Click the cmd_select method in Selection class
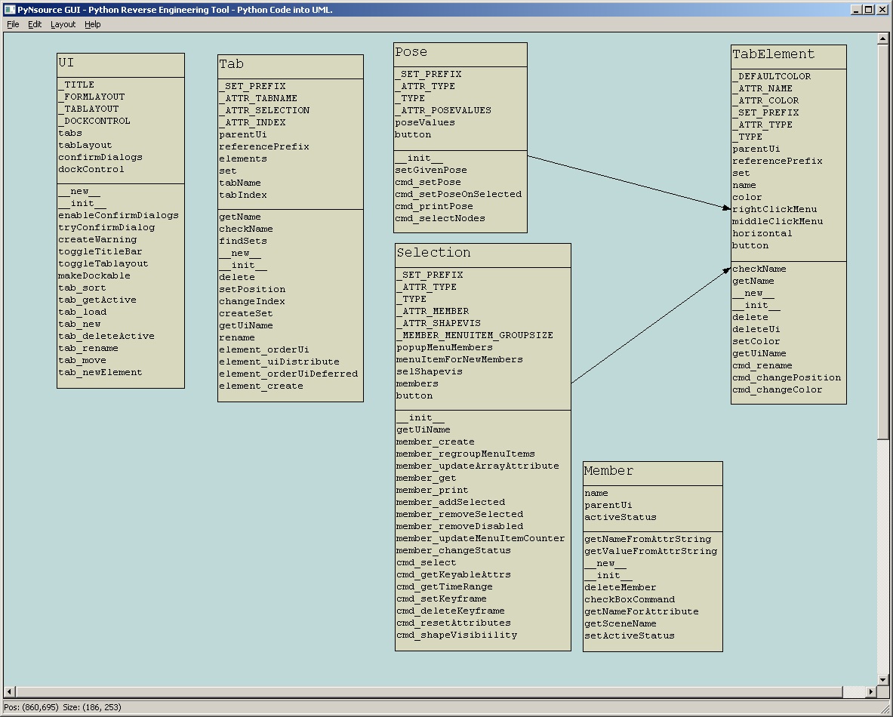Screen dimensions: 893x717 (x=425, y=562)
